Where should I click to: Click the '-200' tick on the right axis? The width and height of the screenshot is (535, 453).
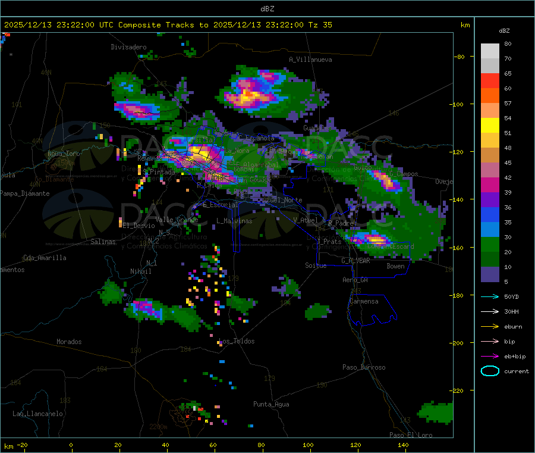pos(457,343)
